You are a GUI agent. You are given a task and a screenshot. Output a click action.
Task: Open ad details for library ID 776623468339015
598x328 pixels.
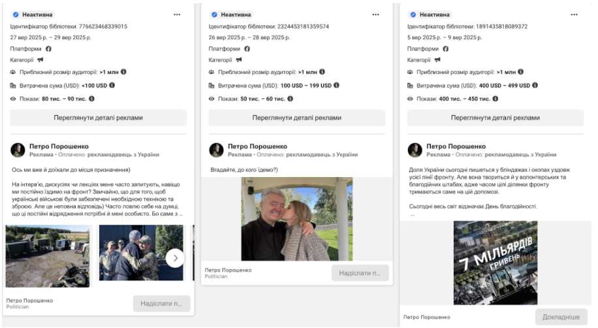pyautogui.click(x=99, y=118)
